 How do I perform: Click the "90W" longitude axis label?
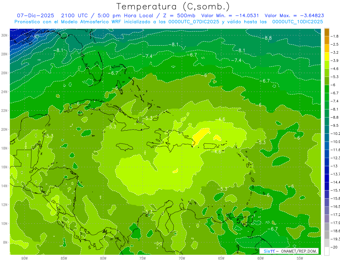tap(24, 258)
